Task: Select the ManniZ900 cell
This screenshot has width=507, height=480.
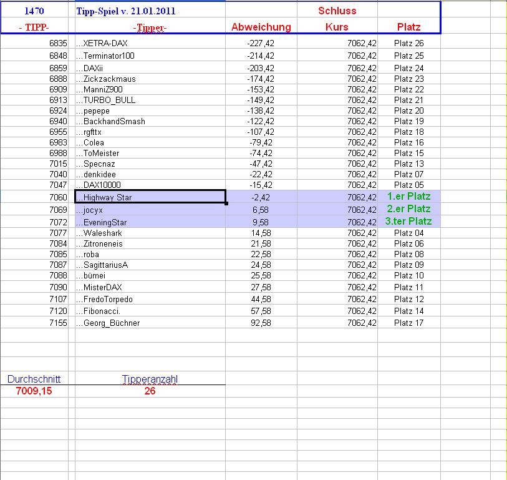Action: (150, 89)
